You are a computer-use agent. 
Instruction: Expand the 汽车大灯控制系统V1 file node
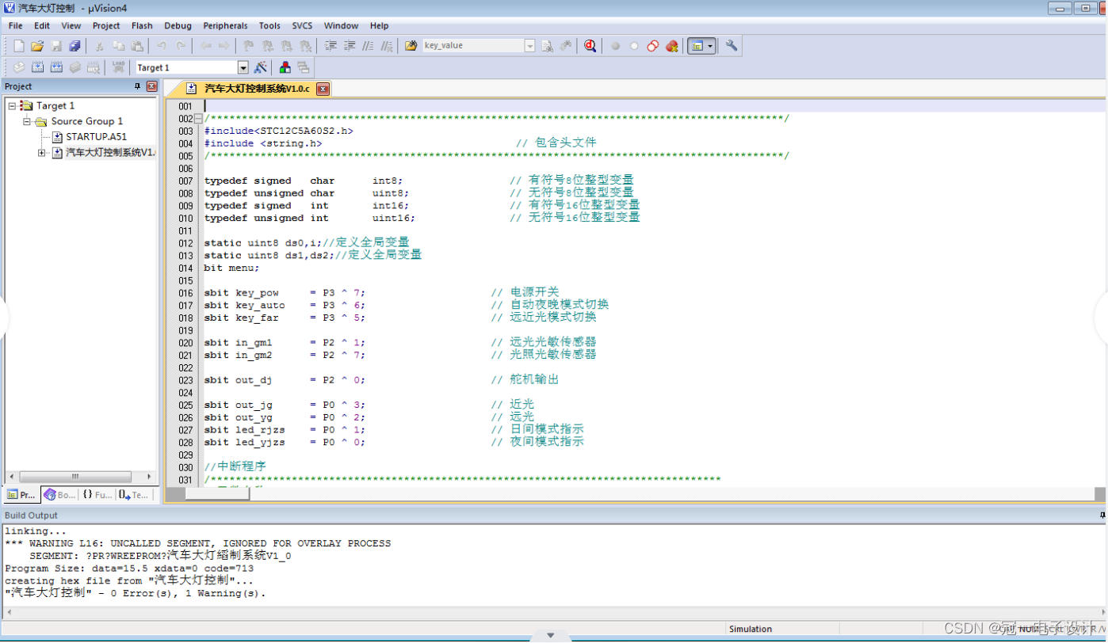[x=41, y=153]
